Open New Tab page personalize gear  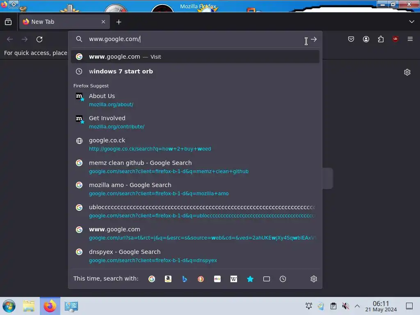[407, 72]
